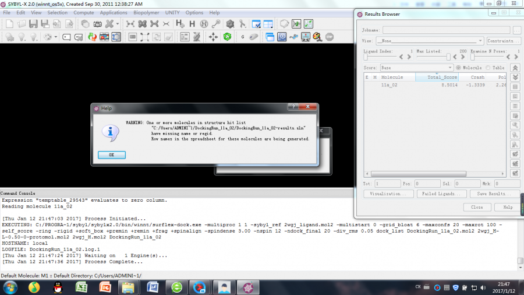
Task: Open the Biopolymer menu
Action: click(x=146, y=12)
